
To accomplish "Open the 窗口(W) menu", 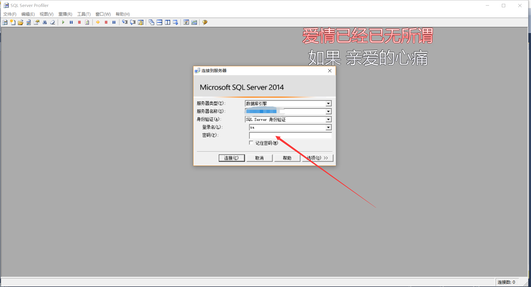I will [103, 14].
